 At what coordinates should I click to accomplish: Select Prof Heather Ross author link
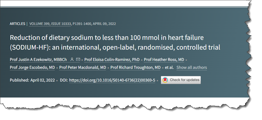[164, 60]
